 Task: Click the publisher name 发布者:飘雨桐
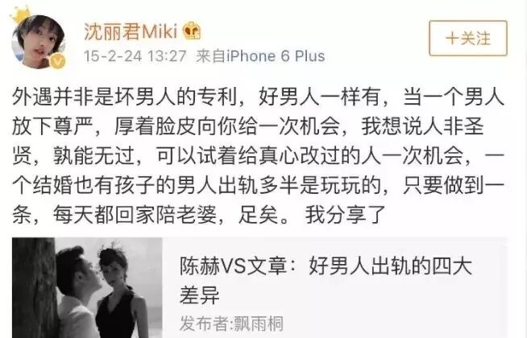click(231, 324)
